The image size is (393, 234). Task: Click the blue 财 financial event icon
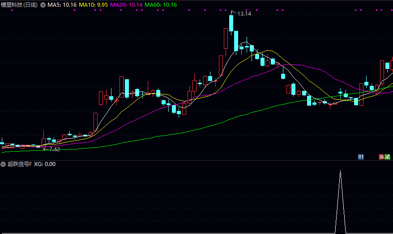[x=361, y=157]
